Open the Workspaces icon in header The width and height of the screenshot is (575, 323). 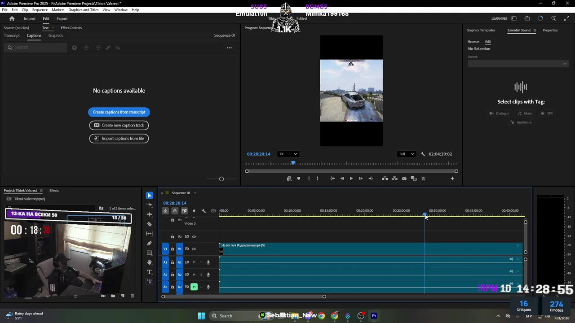(514, 18)
